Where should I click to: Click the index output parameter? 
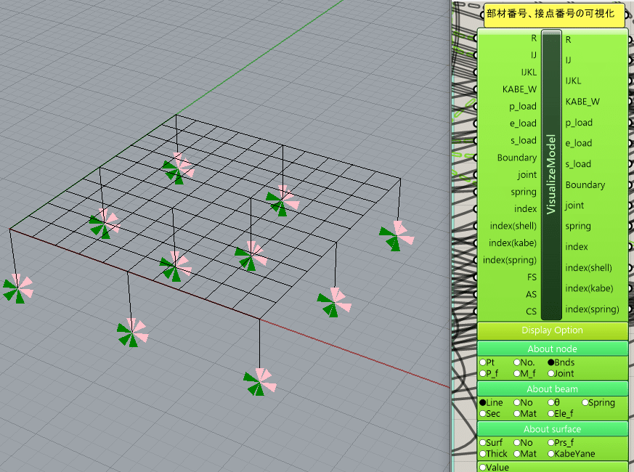(x=577, y=247)
